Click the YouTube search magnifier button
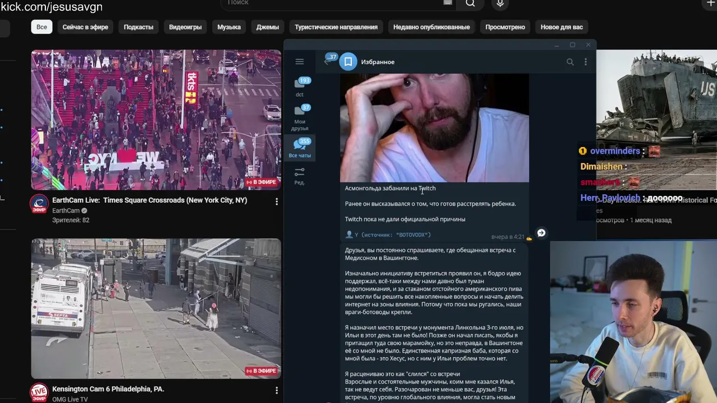 [x=471, y=3]
